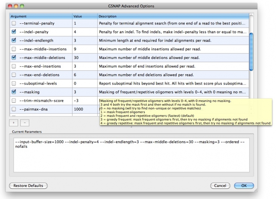276x199 pixels.
Task: Click the 'Minimum length at end' description
Action: coord(155,40)
